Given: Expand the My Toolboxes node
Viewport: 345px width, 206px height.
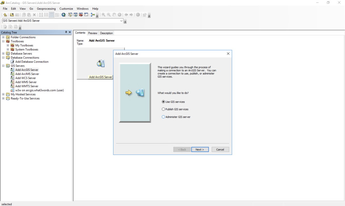Looking at the screenshot, I should [x=8, y=46].
